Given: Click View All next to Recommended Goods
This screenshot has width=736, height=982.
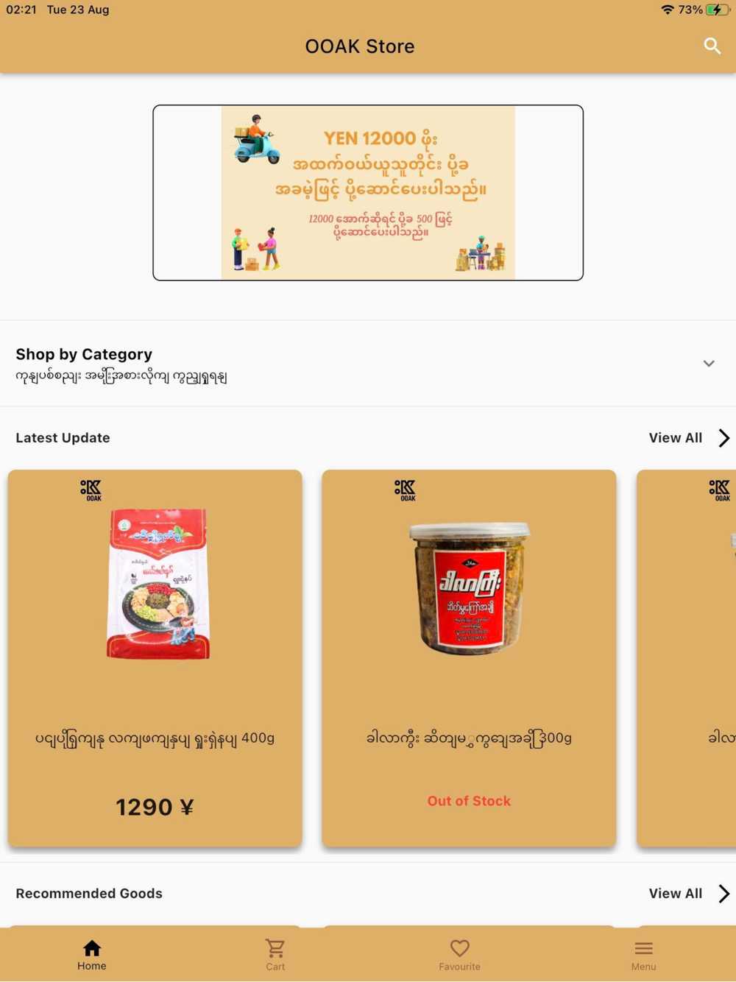Looking at the screenshot, I should [676, 893].
